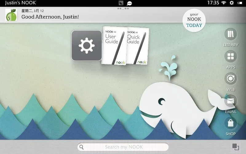The image size is (246, 154).
Task: Open the chat notification bubble icon
Action: (x=129, y=3)
